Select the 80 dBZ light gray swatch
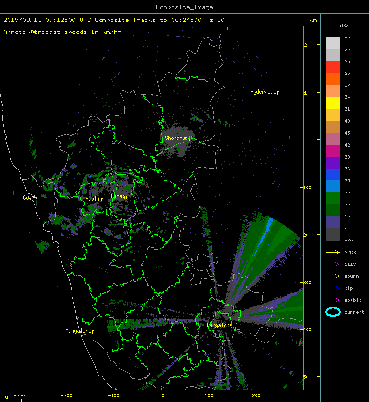Viewport: 369px width, 402px height. (x=333, y=43)
